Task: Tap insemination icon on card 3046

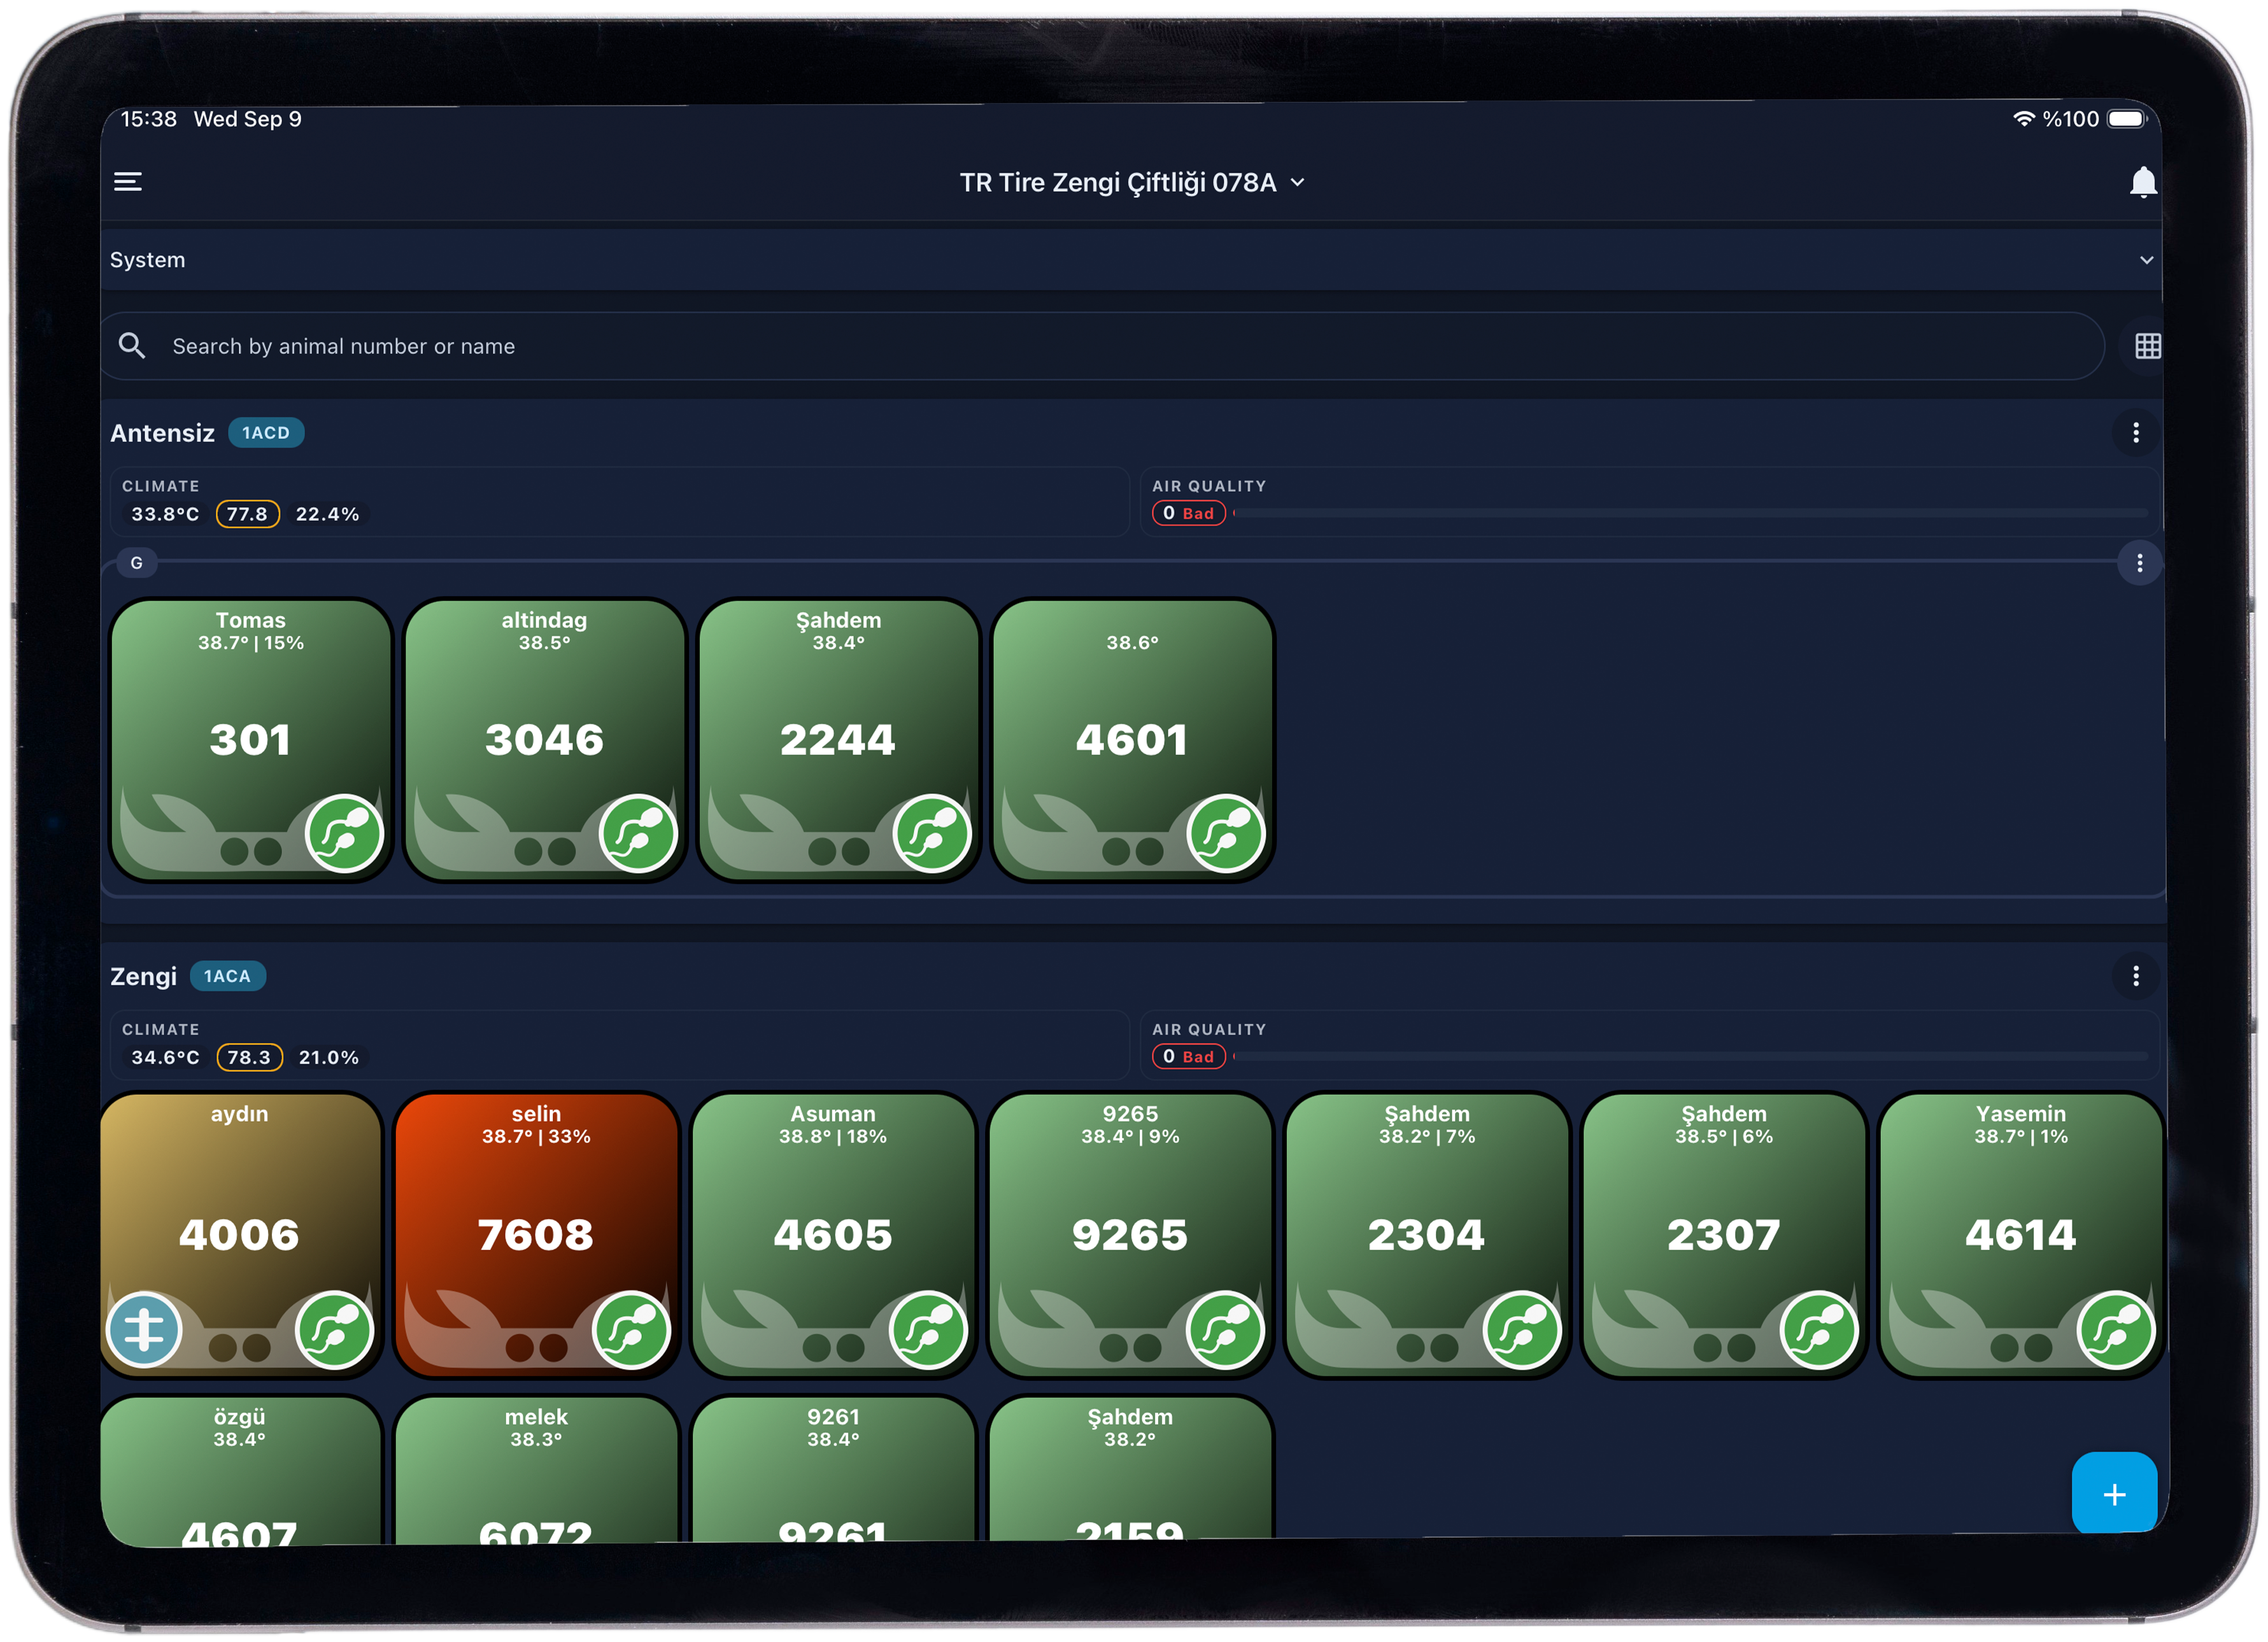Action: point(638,833)
